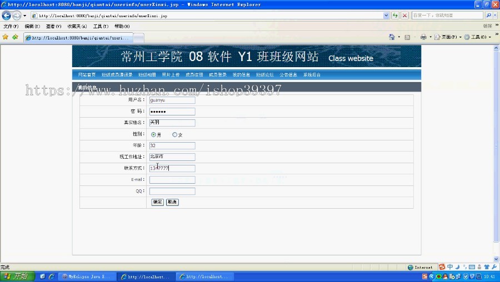
Task: Select the localhost userXinxi browser tab
Action: tap(78, 38)
